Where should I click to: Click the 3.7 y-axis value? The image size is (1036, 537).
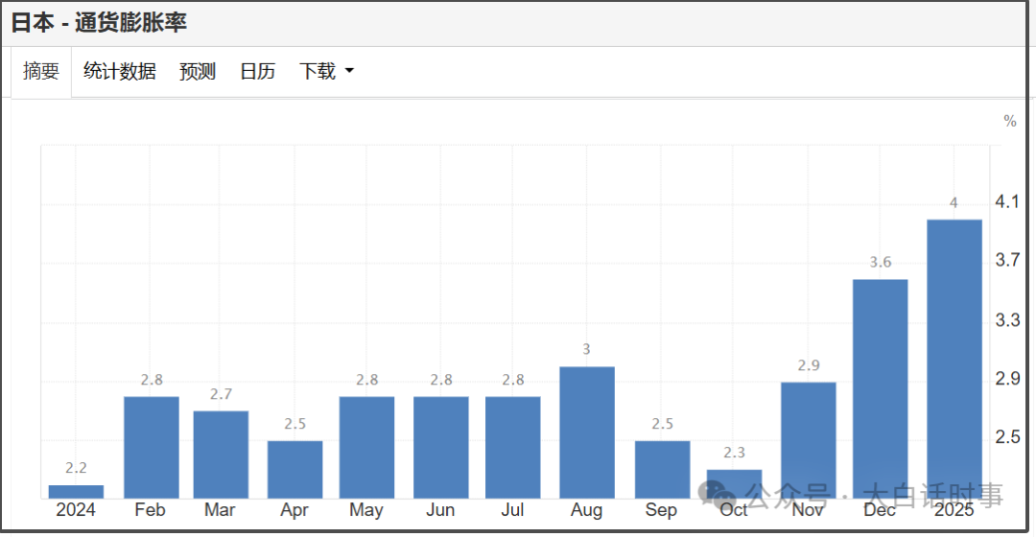[1007, 260]
